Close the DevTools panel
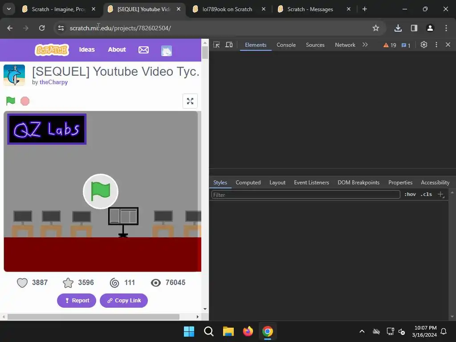This screenshot has height=342, width=456. tap(448, 45)
